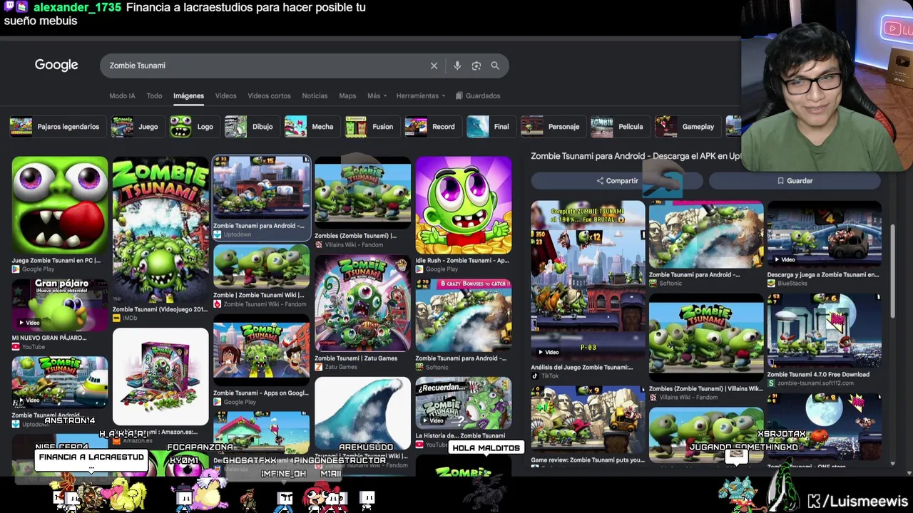Expand the Más dropdown menu
Viewport: 913px width, 513px height.
[x=377, y=95]
